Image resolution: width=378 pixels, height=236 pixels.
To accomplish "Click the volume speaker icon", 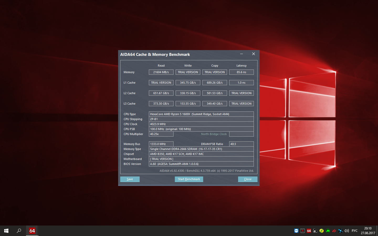I will tap(347, 231).
